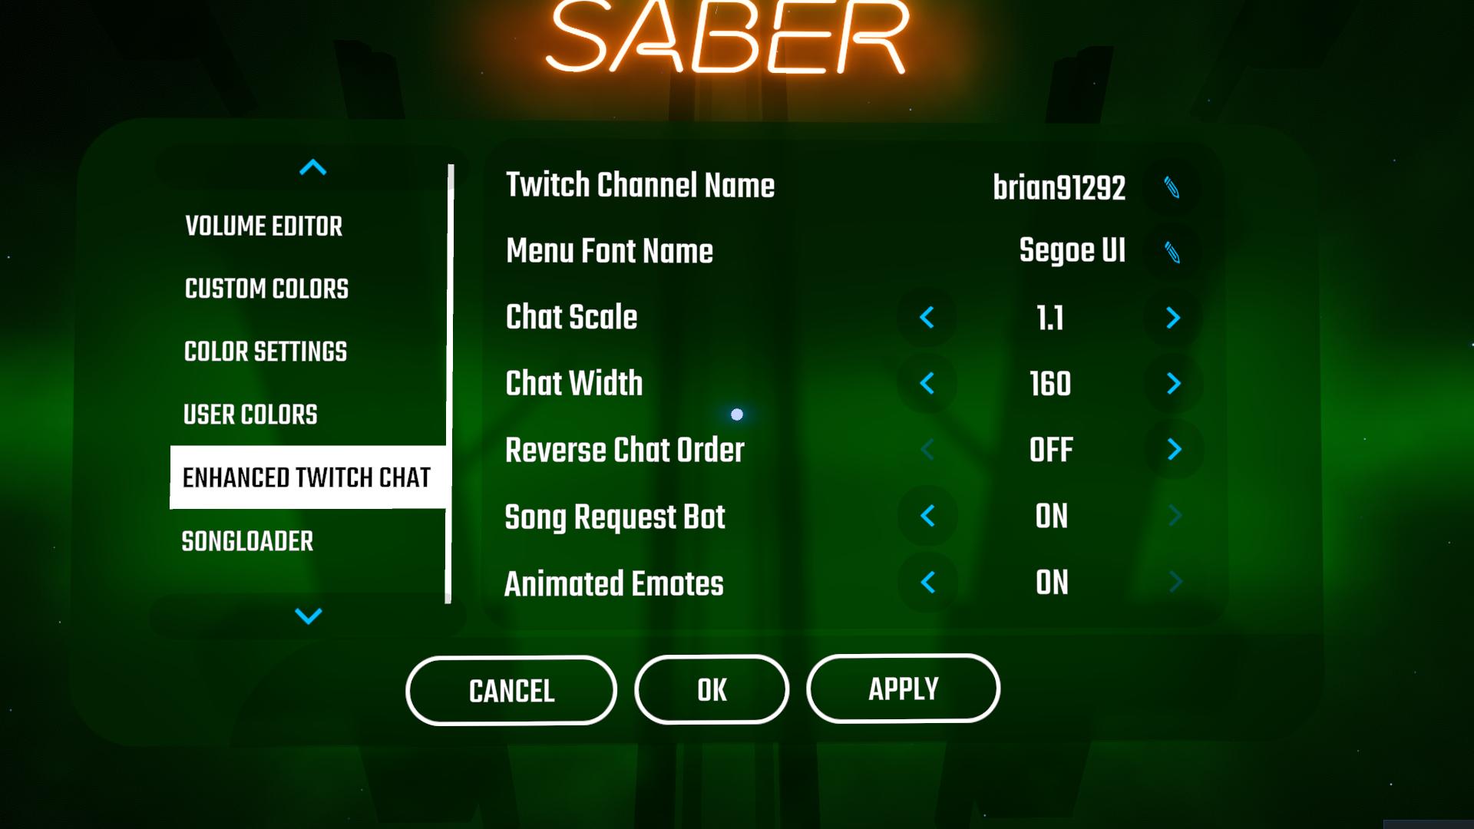The image size is (1474, 829).
Task: Disable Song Request Bot toggle
Action: point(927,517)
